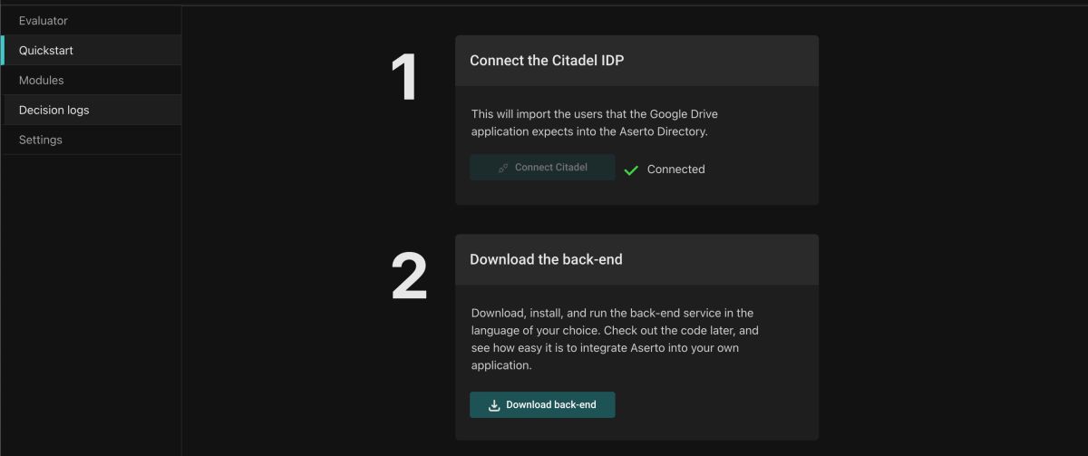Click the Download back-end button
The image size is (1088, 456).
542,405
